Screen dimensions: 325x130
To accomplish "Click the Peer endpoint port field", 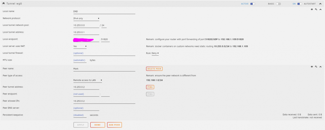I will tap(105, 94).
